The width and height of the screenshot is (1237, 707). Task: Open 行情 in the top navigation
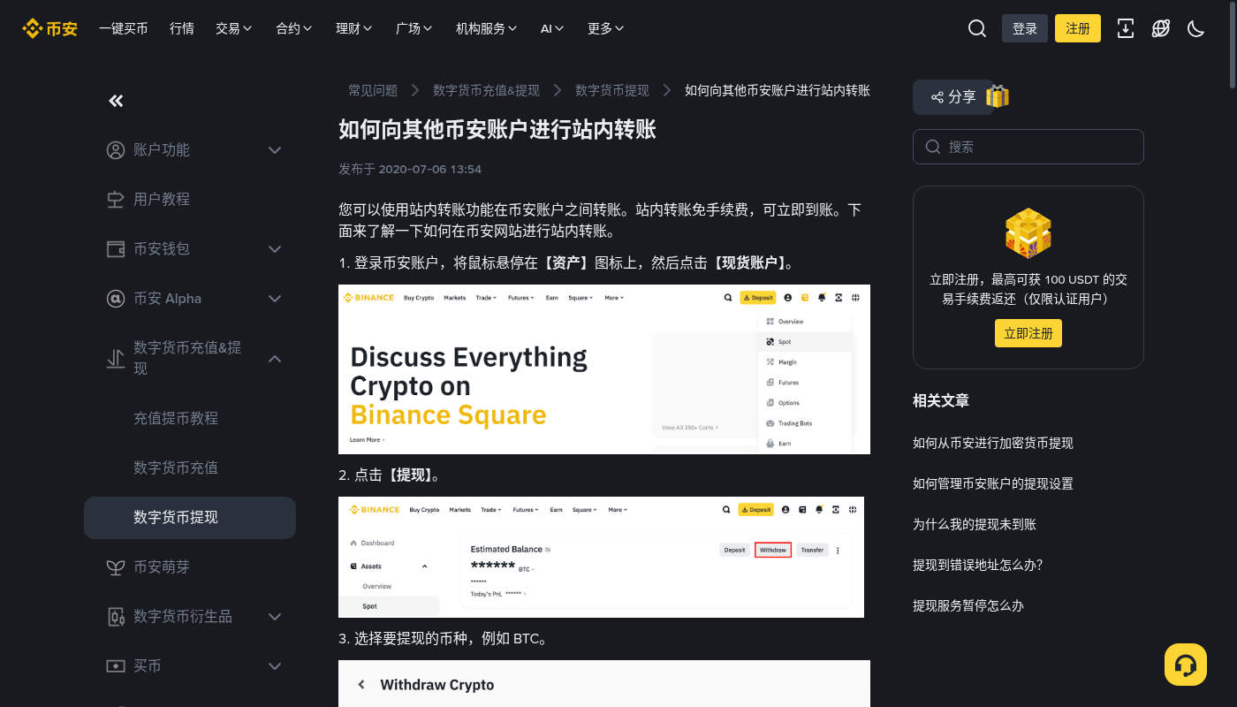point(182,28)
